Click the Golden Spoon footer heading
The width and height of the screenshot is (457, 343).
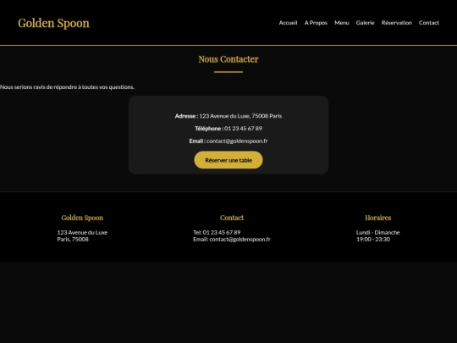click(x=82, y=218)
